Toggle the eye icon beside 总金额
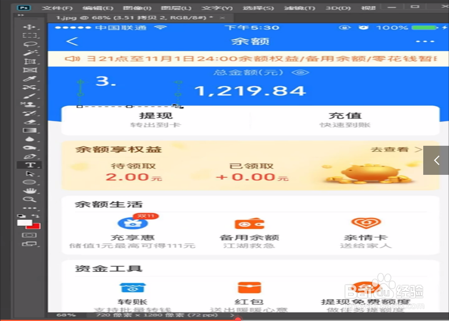Image resolution: width=449 pixels, height=321 pixels. [300, 72]
